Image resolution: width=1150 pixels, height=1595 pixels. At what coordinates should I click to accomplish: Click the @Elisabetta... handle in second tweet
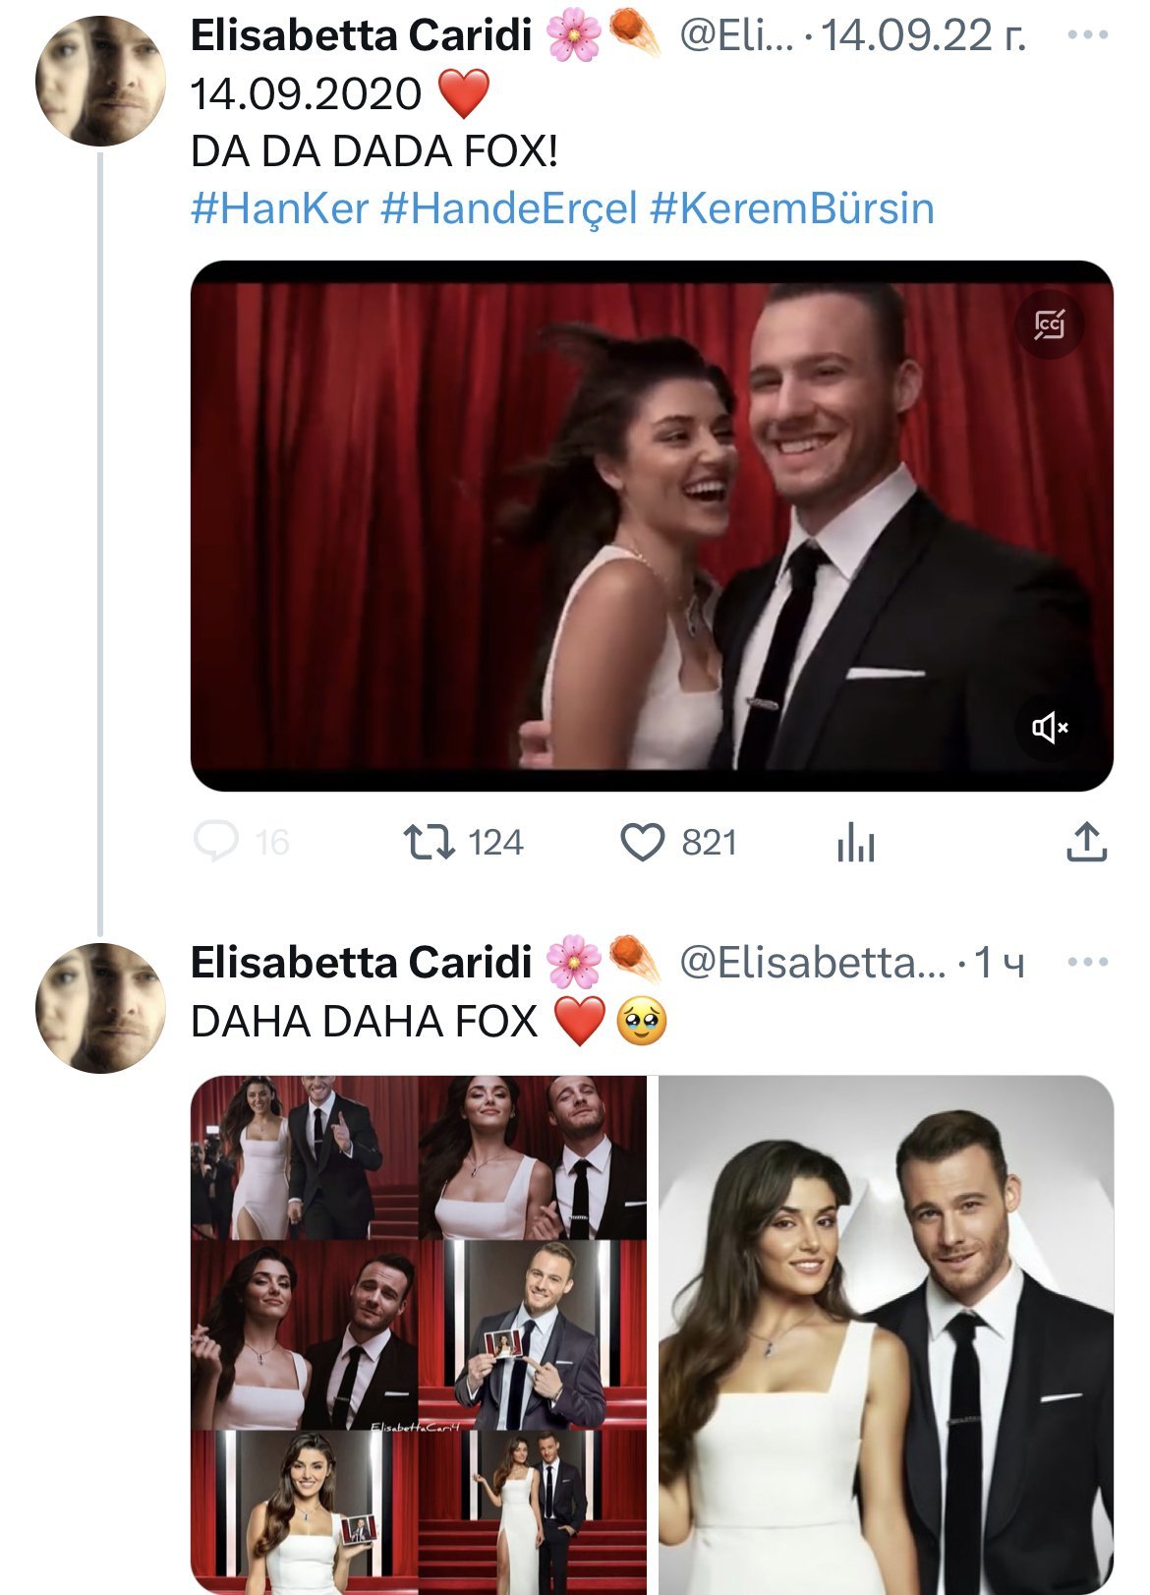click(x=812, y=963)
